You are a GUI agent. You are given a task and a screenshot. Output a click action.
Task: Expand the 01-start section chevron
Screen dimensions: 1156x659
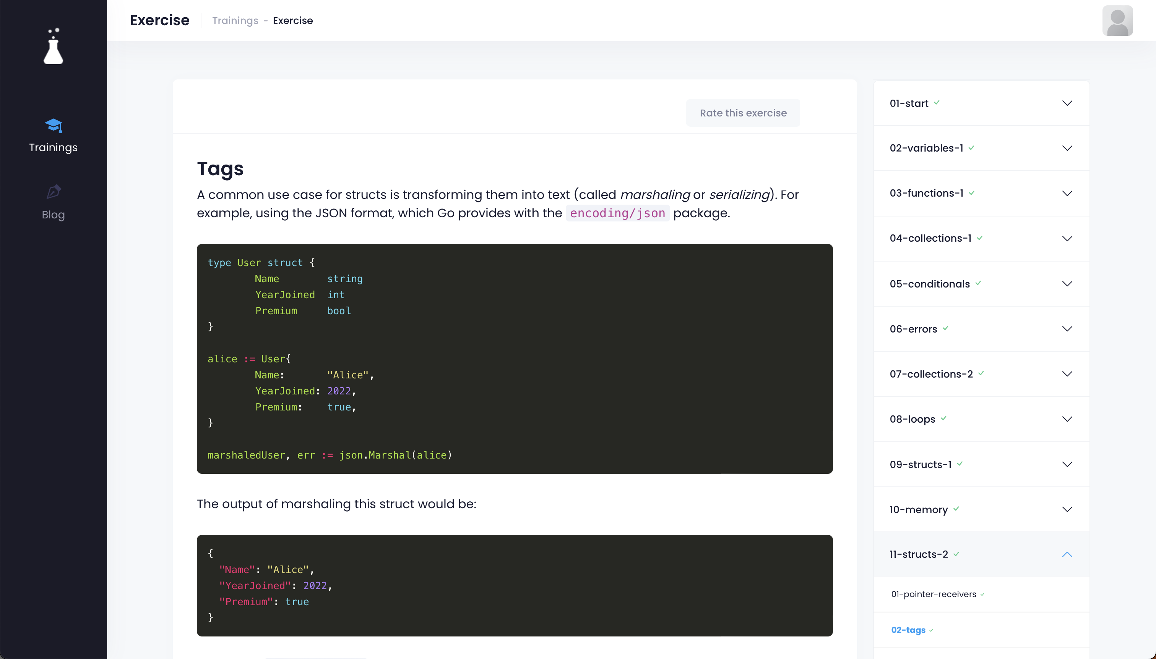point(1067,103)
